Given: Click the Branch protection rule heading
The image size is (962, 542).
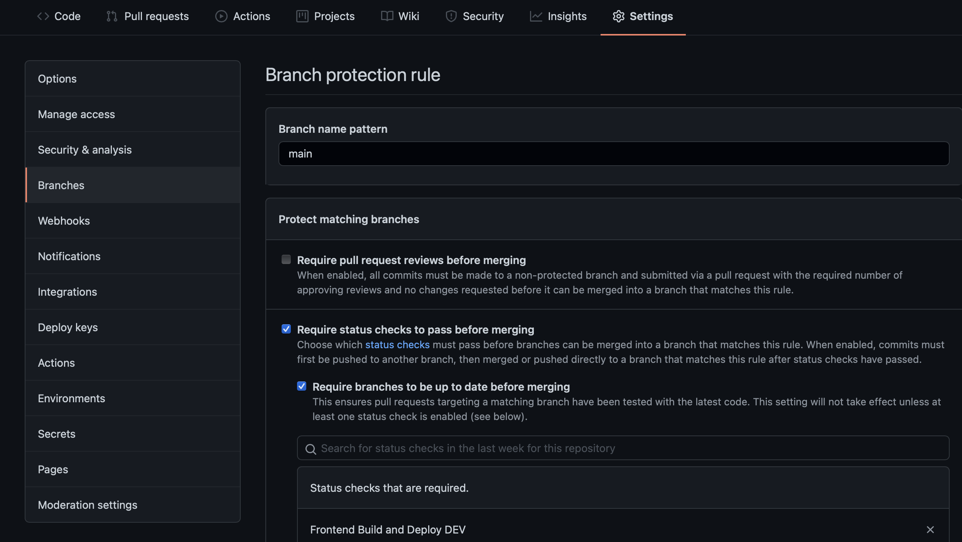Looking at the screenshot, I should pos(353,75).
